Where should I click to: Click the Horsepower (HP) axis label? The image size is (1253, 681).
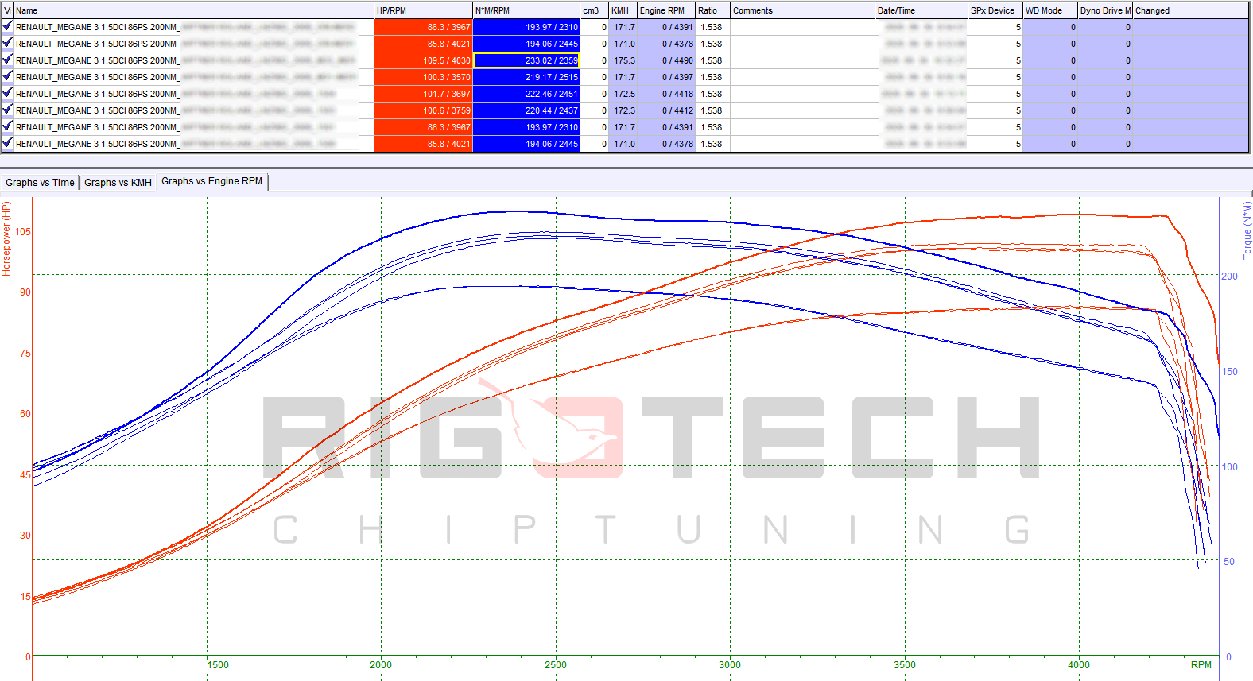tap(6, 239)
